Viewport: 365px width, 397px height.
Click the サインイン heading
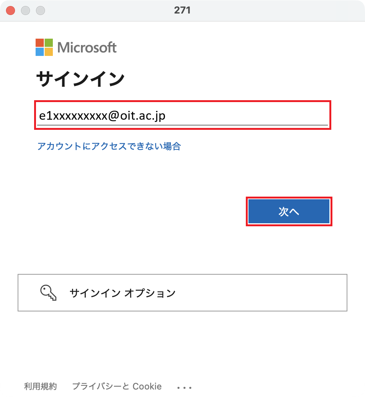(80, 79)
